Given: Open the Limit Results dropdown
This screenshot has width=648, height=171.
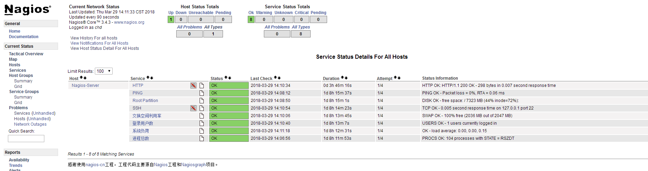Looking at the screenshot, I should pyautogui.click(x=104, y=71).
